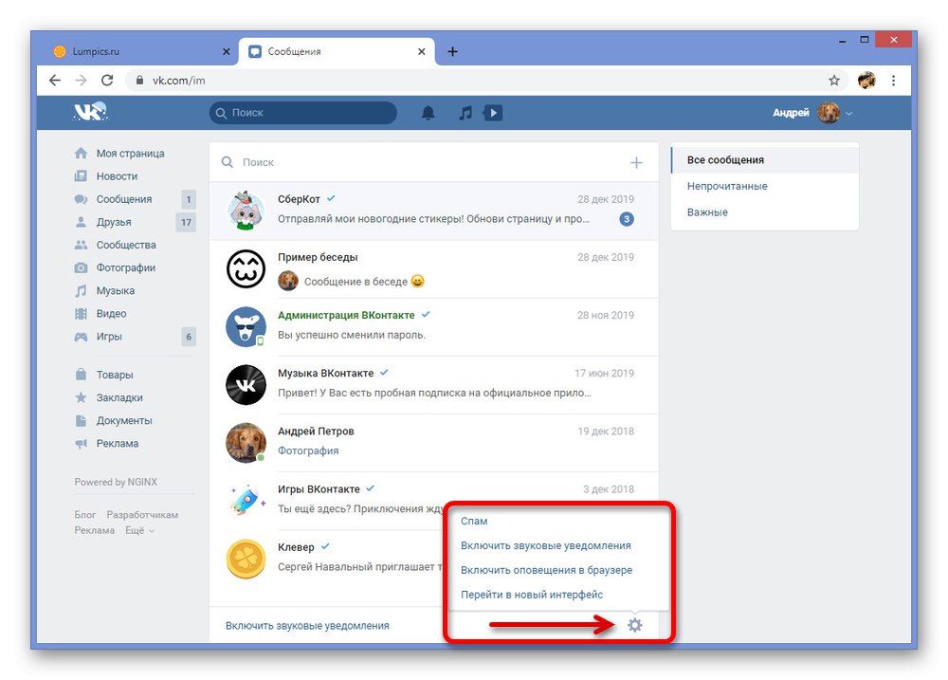Click the browser forward arrow
948x680 pixels.
pyautogui.click(x=81, y=81)
